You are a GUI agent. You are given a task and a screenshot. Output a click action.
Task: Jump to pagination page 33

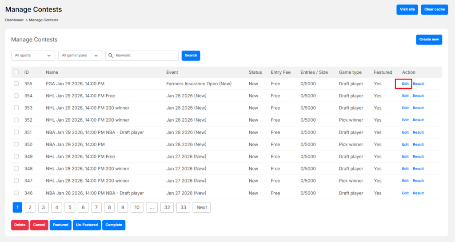pos(183,207)
